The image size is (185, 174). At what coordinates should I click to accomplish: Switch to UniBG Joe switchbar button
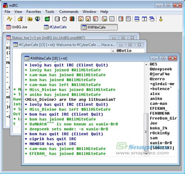tap(17, 27)
